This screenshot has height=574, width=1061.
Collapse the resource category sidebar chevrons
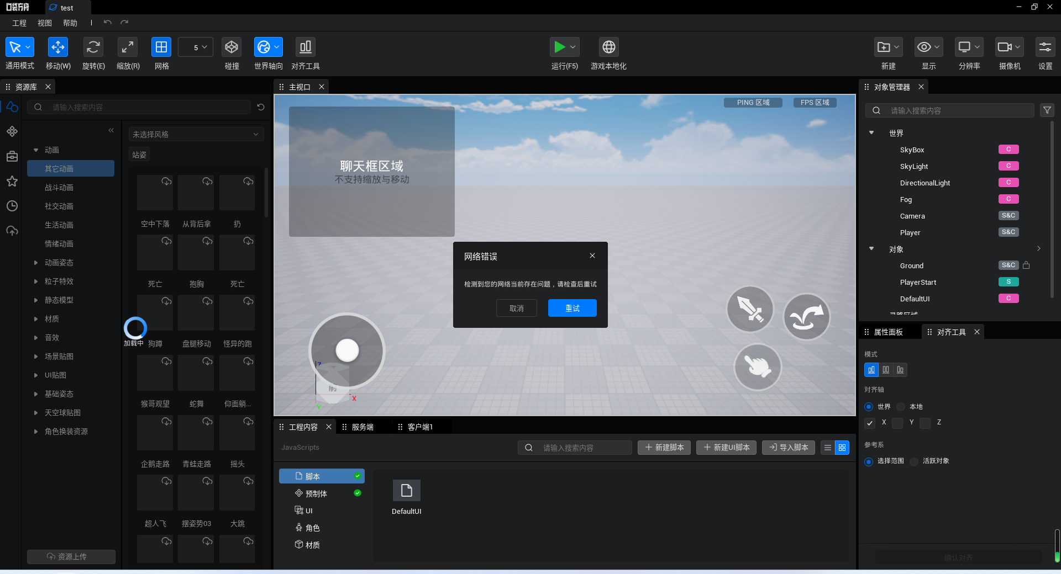(111, 130)
